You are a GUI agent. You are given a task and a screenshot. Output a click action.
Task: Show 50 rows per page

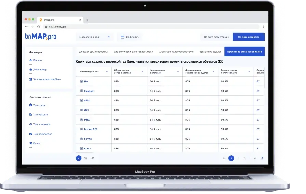click(x=85, y=158)
